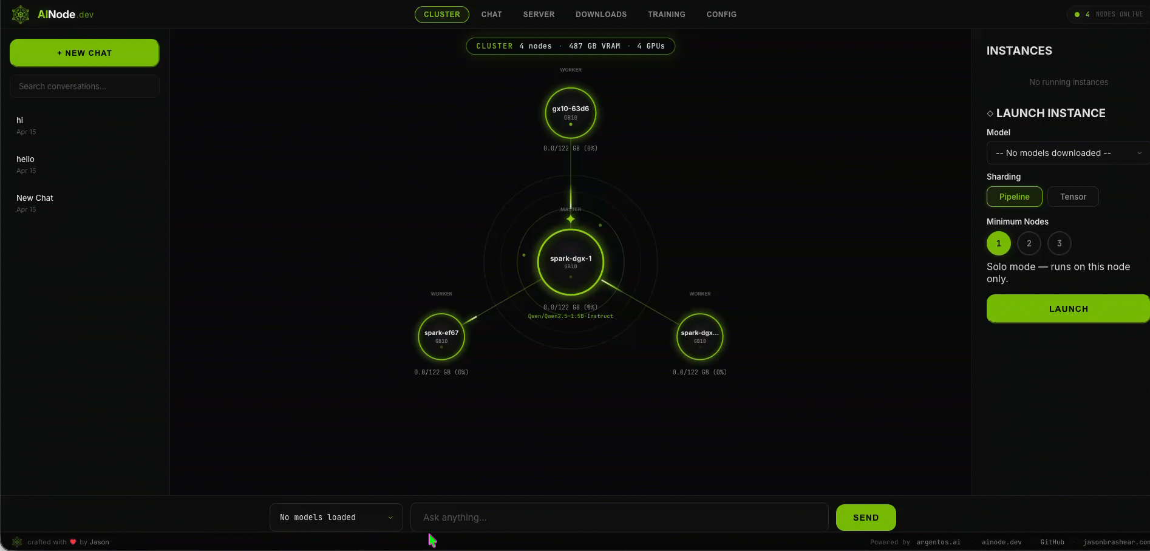Open the jasonbrashear.com footer link
The width and height of the screenshot is (1150, 551).
click(1116, 542)
